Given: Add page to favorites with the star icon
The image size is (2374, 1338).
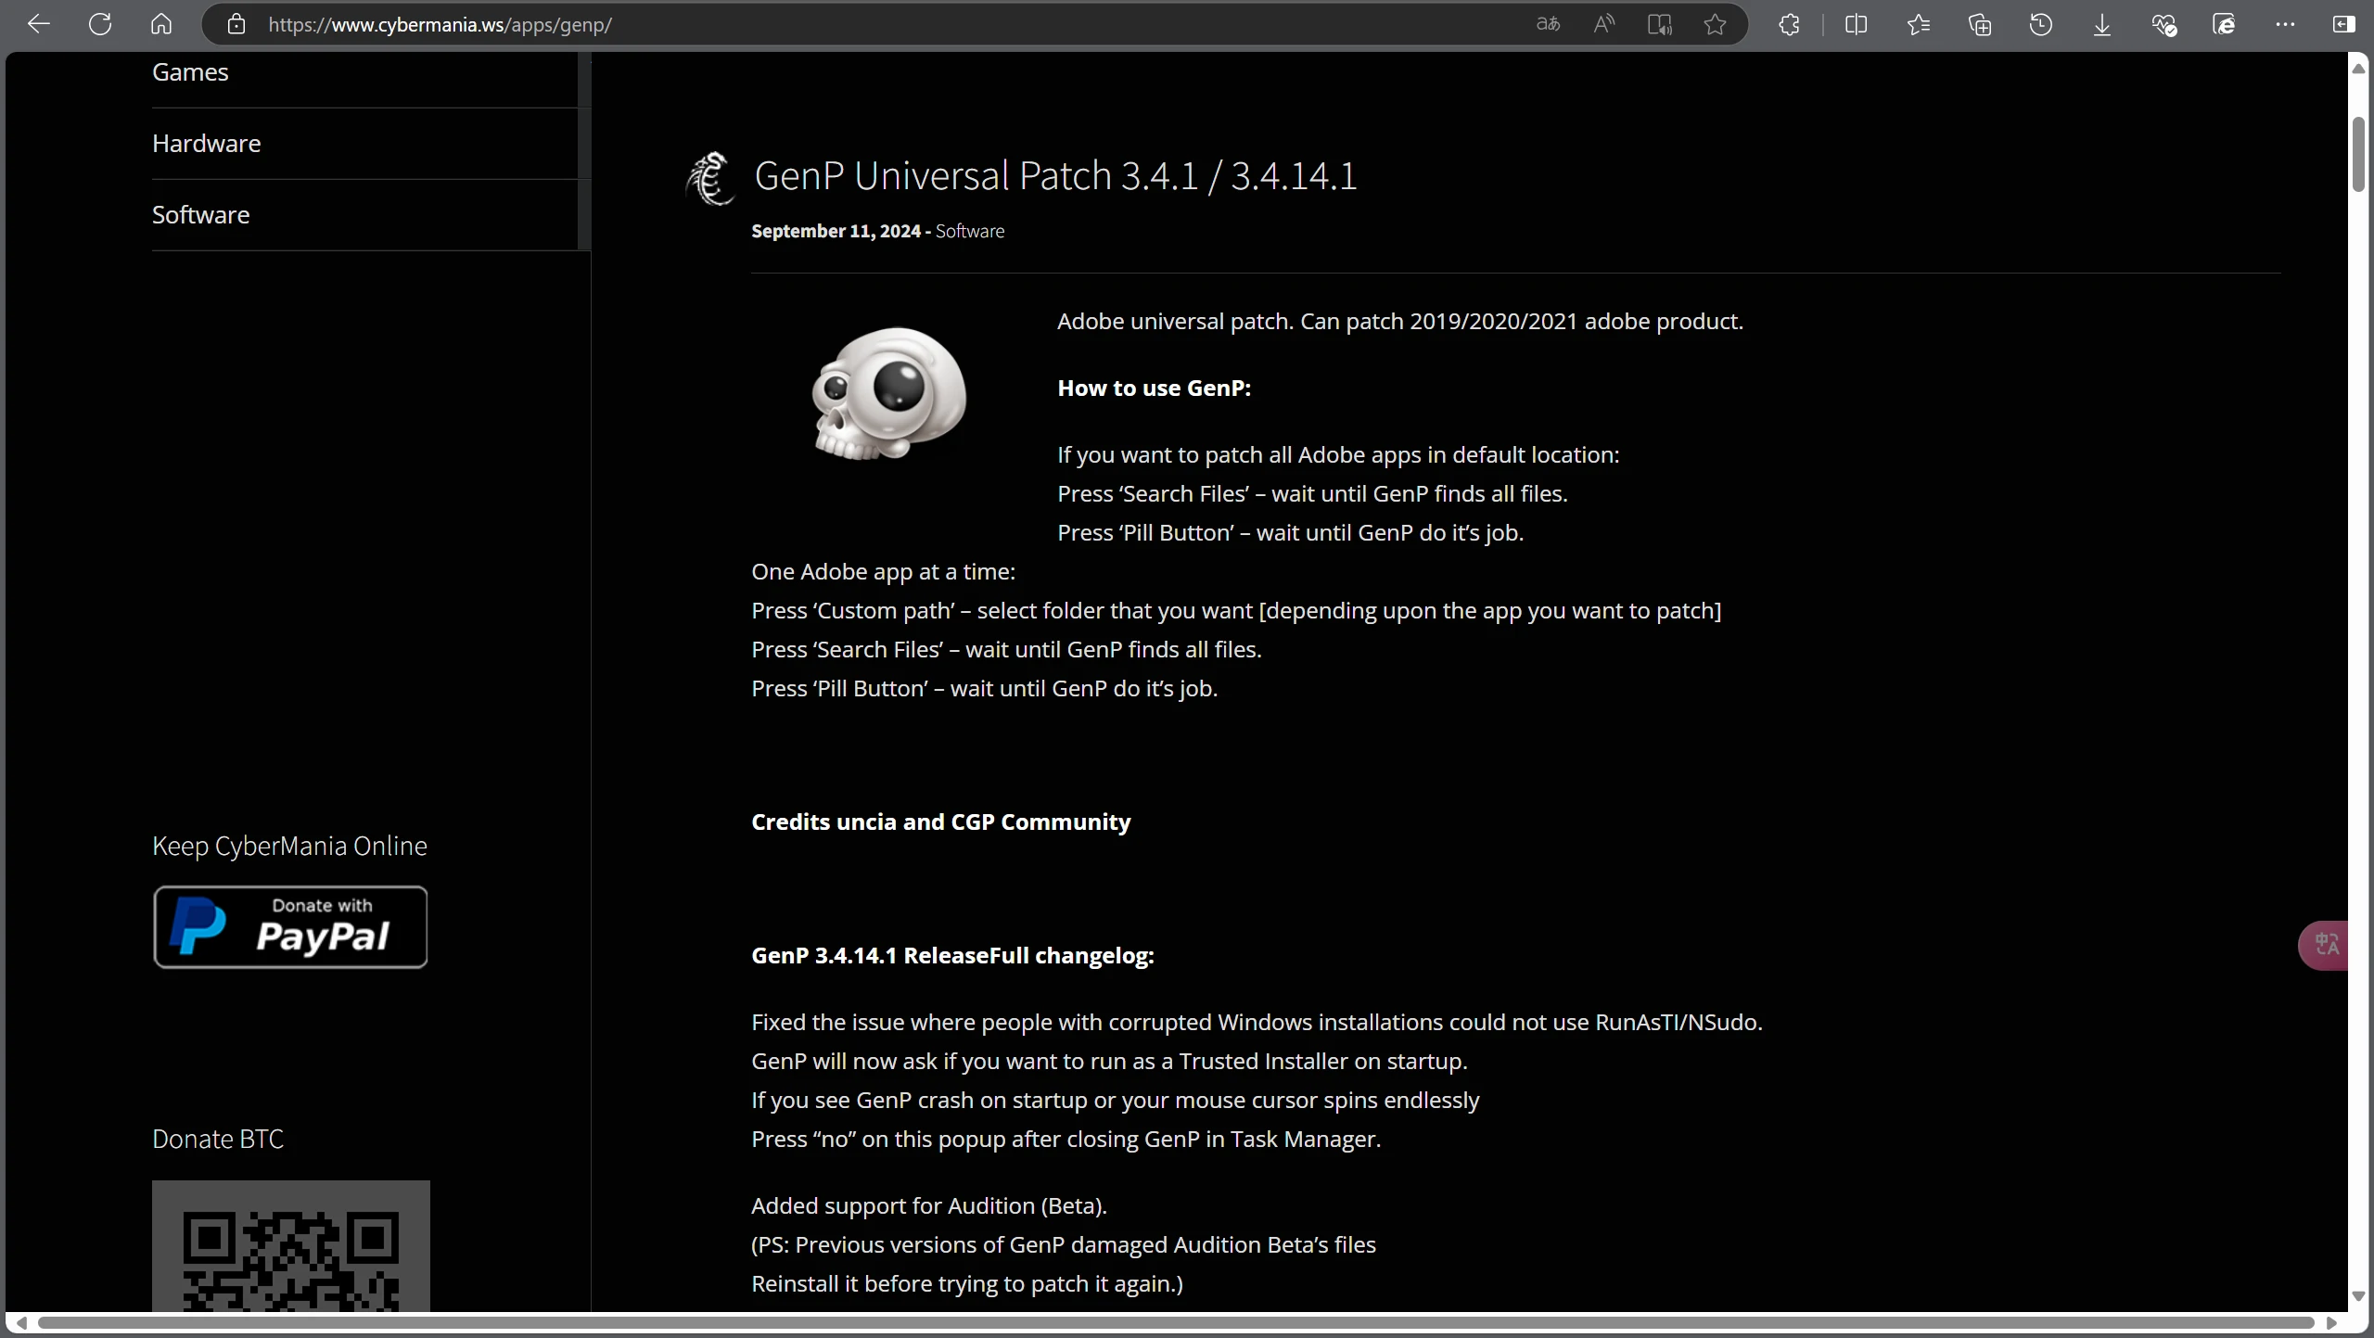Looking at the screenshot, I should point(1715,24).
